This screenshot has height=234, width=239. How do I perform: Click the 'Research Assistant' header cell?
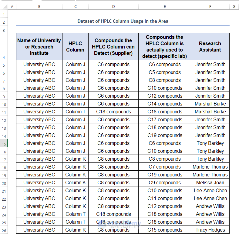pos(210,47)
